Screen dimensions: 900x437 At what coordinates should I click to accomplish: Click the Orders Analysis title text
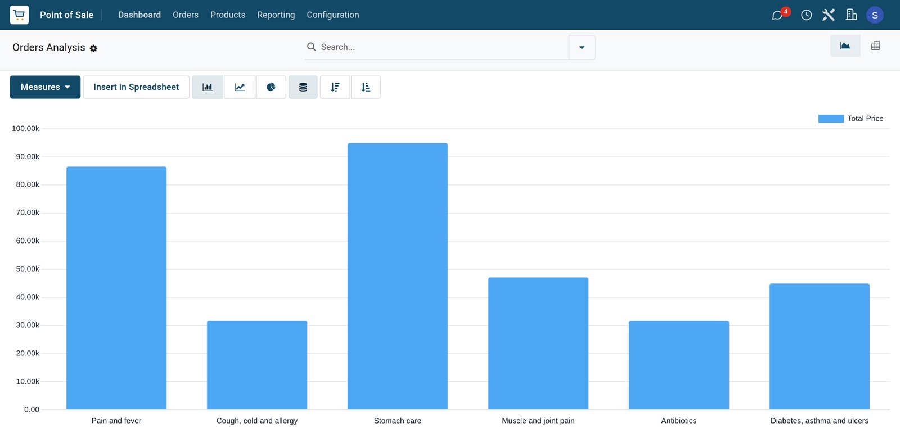point(49,47)
